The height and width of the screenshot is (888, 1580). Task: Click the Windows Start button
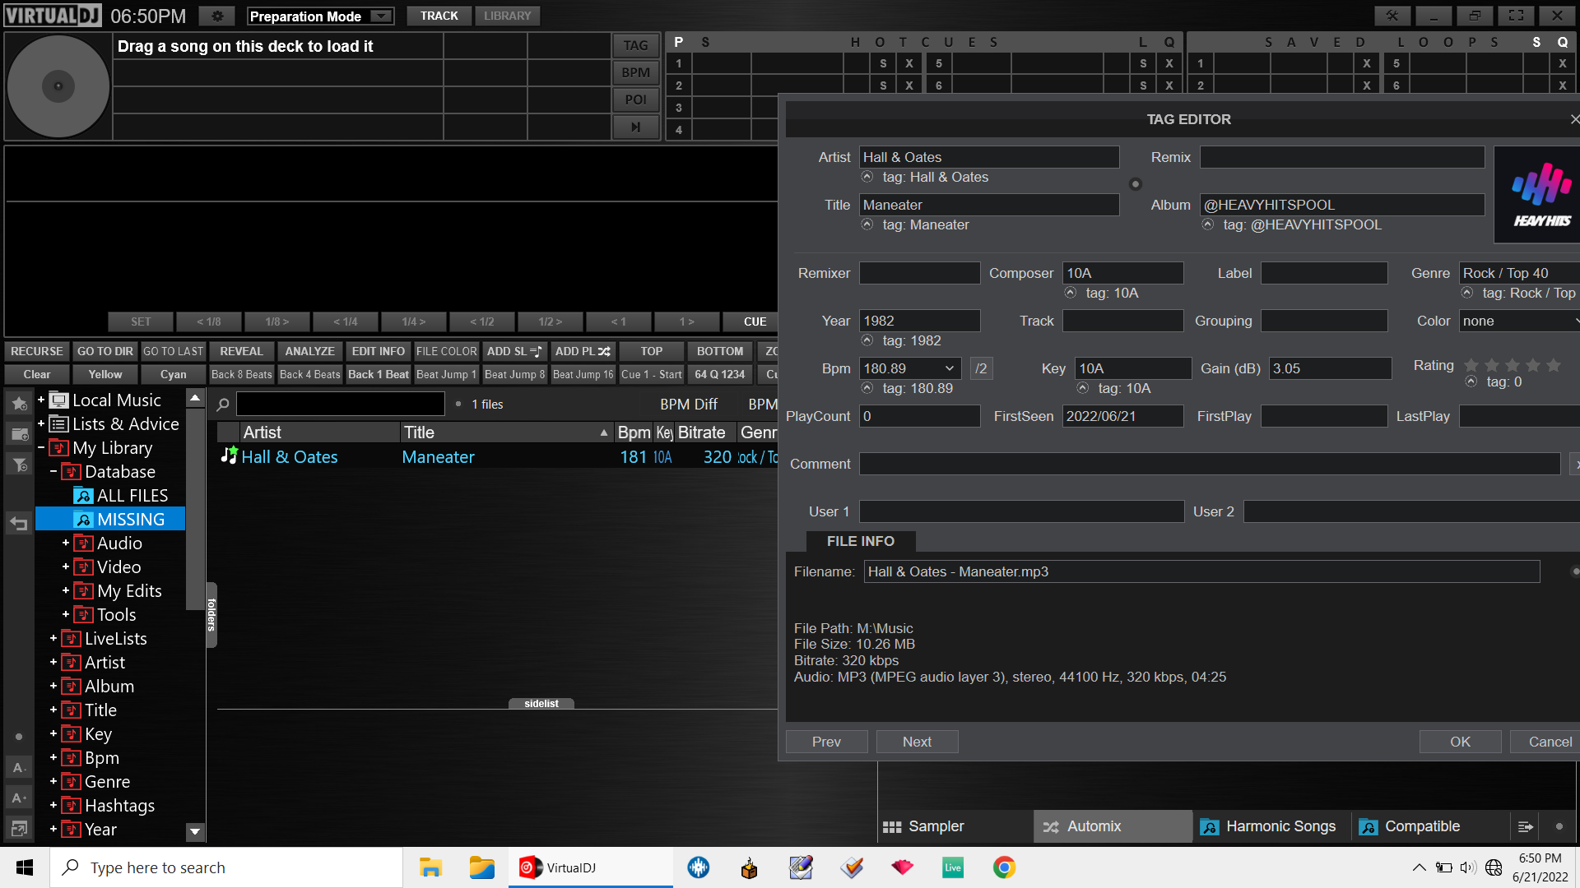pyautogui.click(x=25, y=867)
